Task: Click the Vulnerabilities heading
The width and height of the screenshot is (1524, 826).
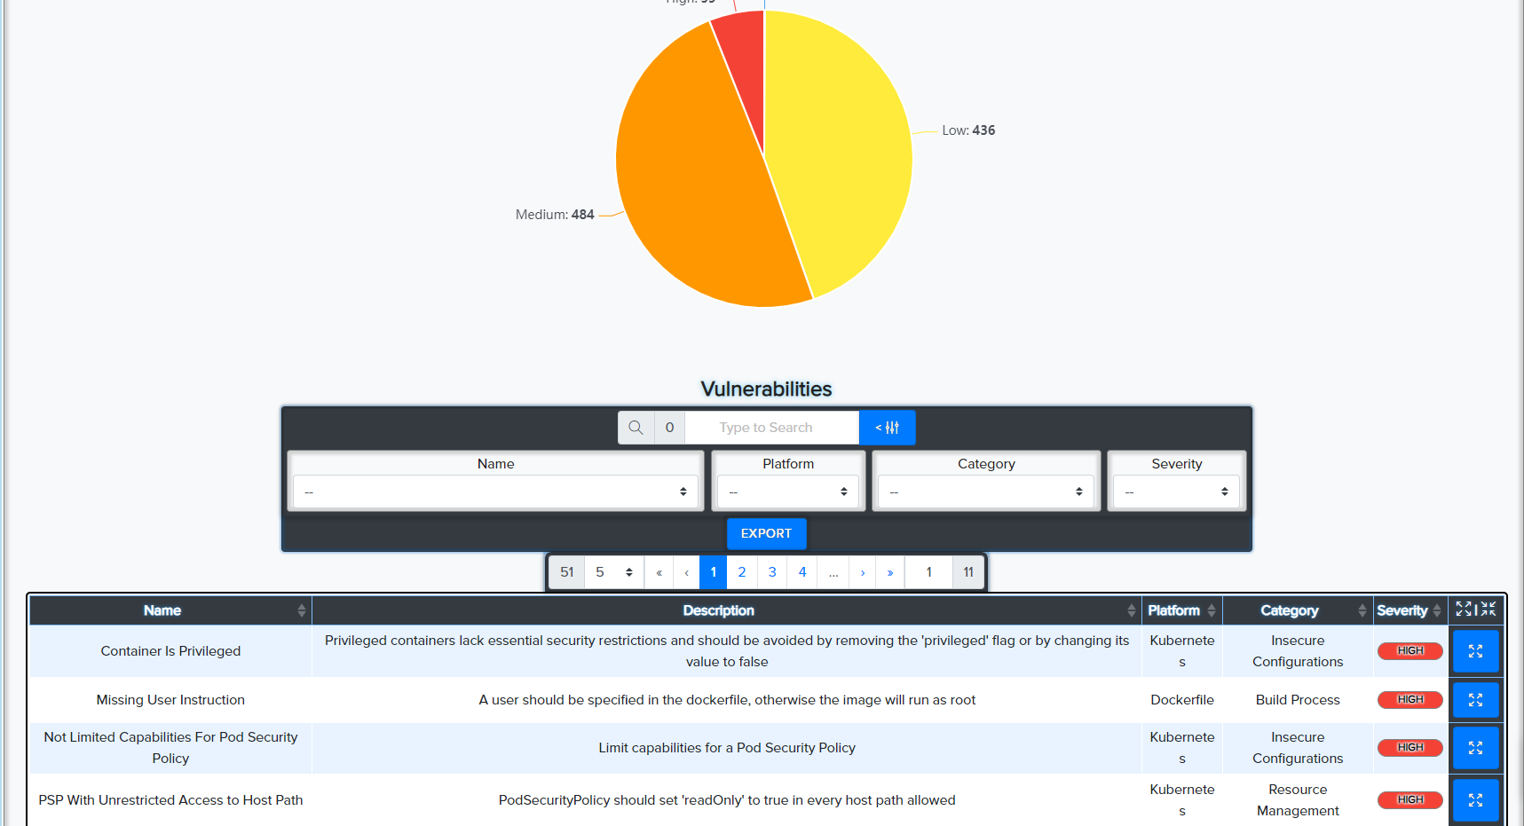Action: click(766, 389)
